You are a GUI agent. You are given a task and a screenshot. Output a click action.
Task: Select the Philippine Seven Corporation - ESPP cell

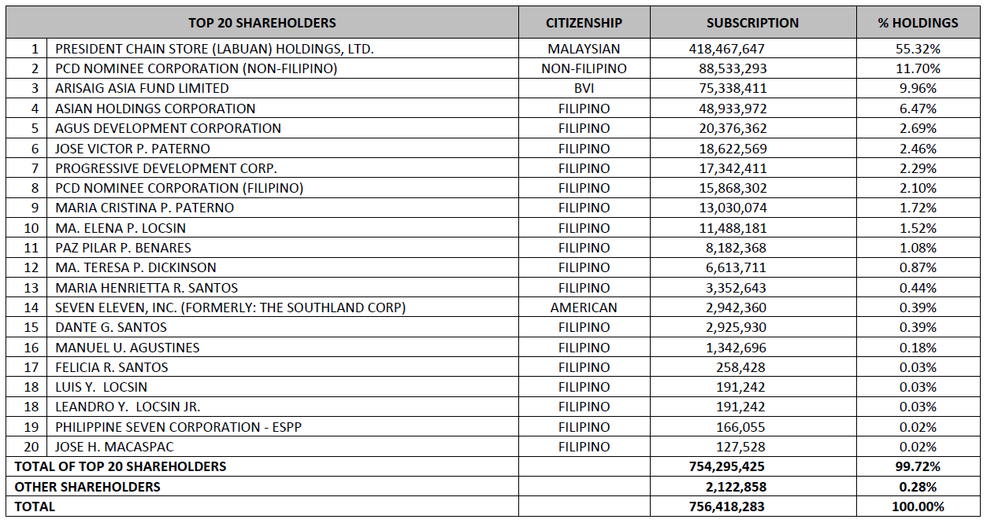[x=178, y=427]
